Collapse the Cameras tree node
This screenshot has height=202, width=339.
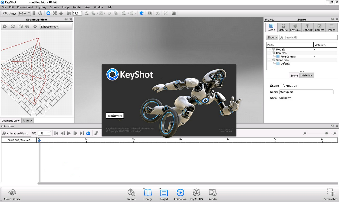coord(269,53)
